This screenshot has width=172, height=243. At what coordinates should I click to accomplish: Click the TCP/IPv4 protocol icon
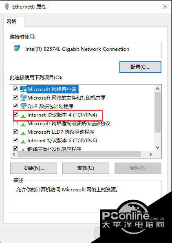(23, 116)
